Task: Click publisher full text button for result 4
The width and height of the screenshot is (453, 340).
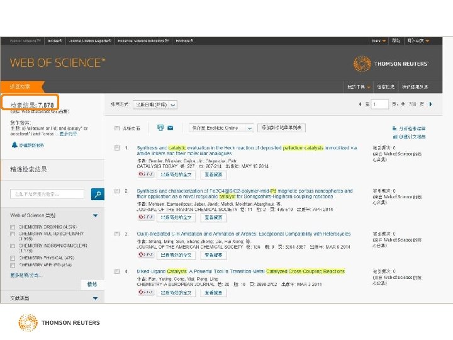Action: point(176,293)
